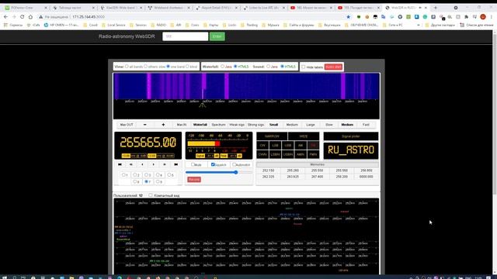Select CW demodulation mode
The width and height of the screenshot is (497, 279).
(x=262, y=145)
